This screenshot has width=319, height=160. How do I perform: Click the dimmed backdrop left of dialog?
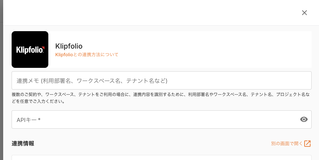(1, 79)
